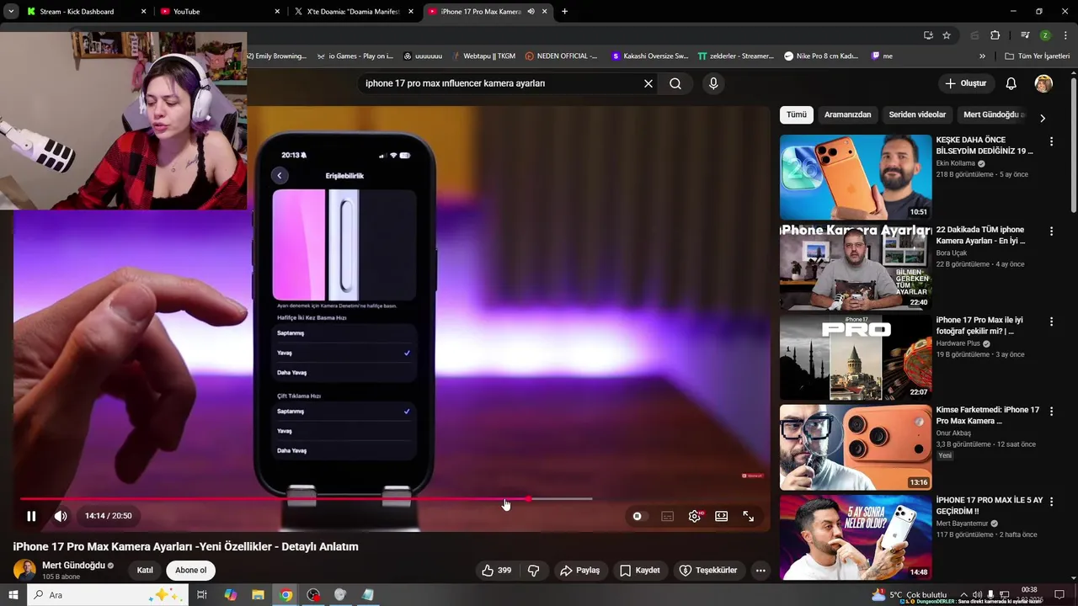Open the Mert Gündoğdu channel name link
This screenshot has width=1078, height=606.
point(73,566)
